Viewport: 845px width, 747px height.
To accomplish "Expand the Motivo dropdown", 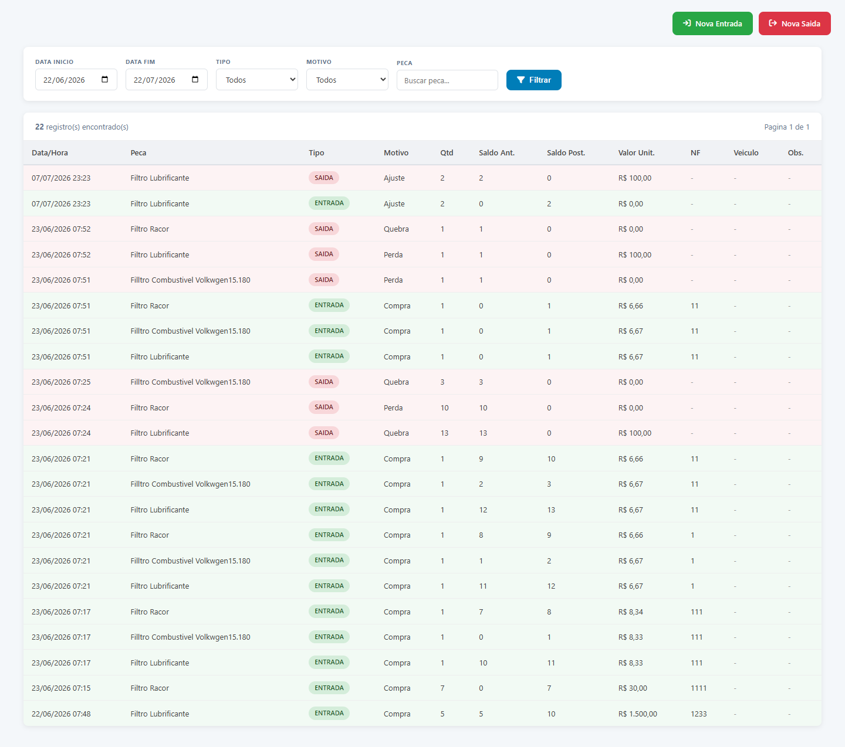I will tap(347, 80).
